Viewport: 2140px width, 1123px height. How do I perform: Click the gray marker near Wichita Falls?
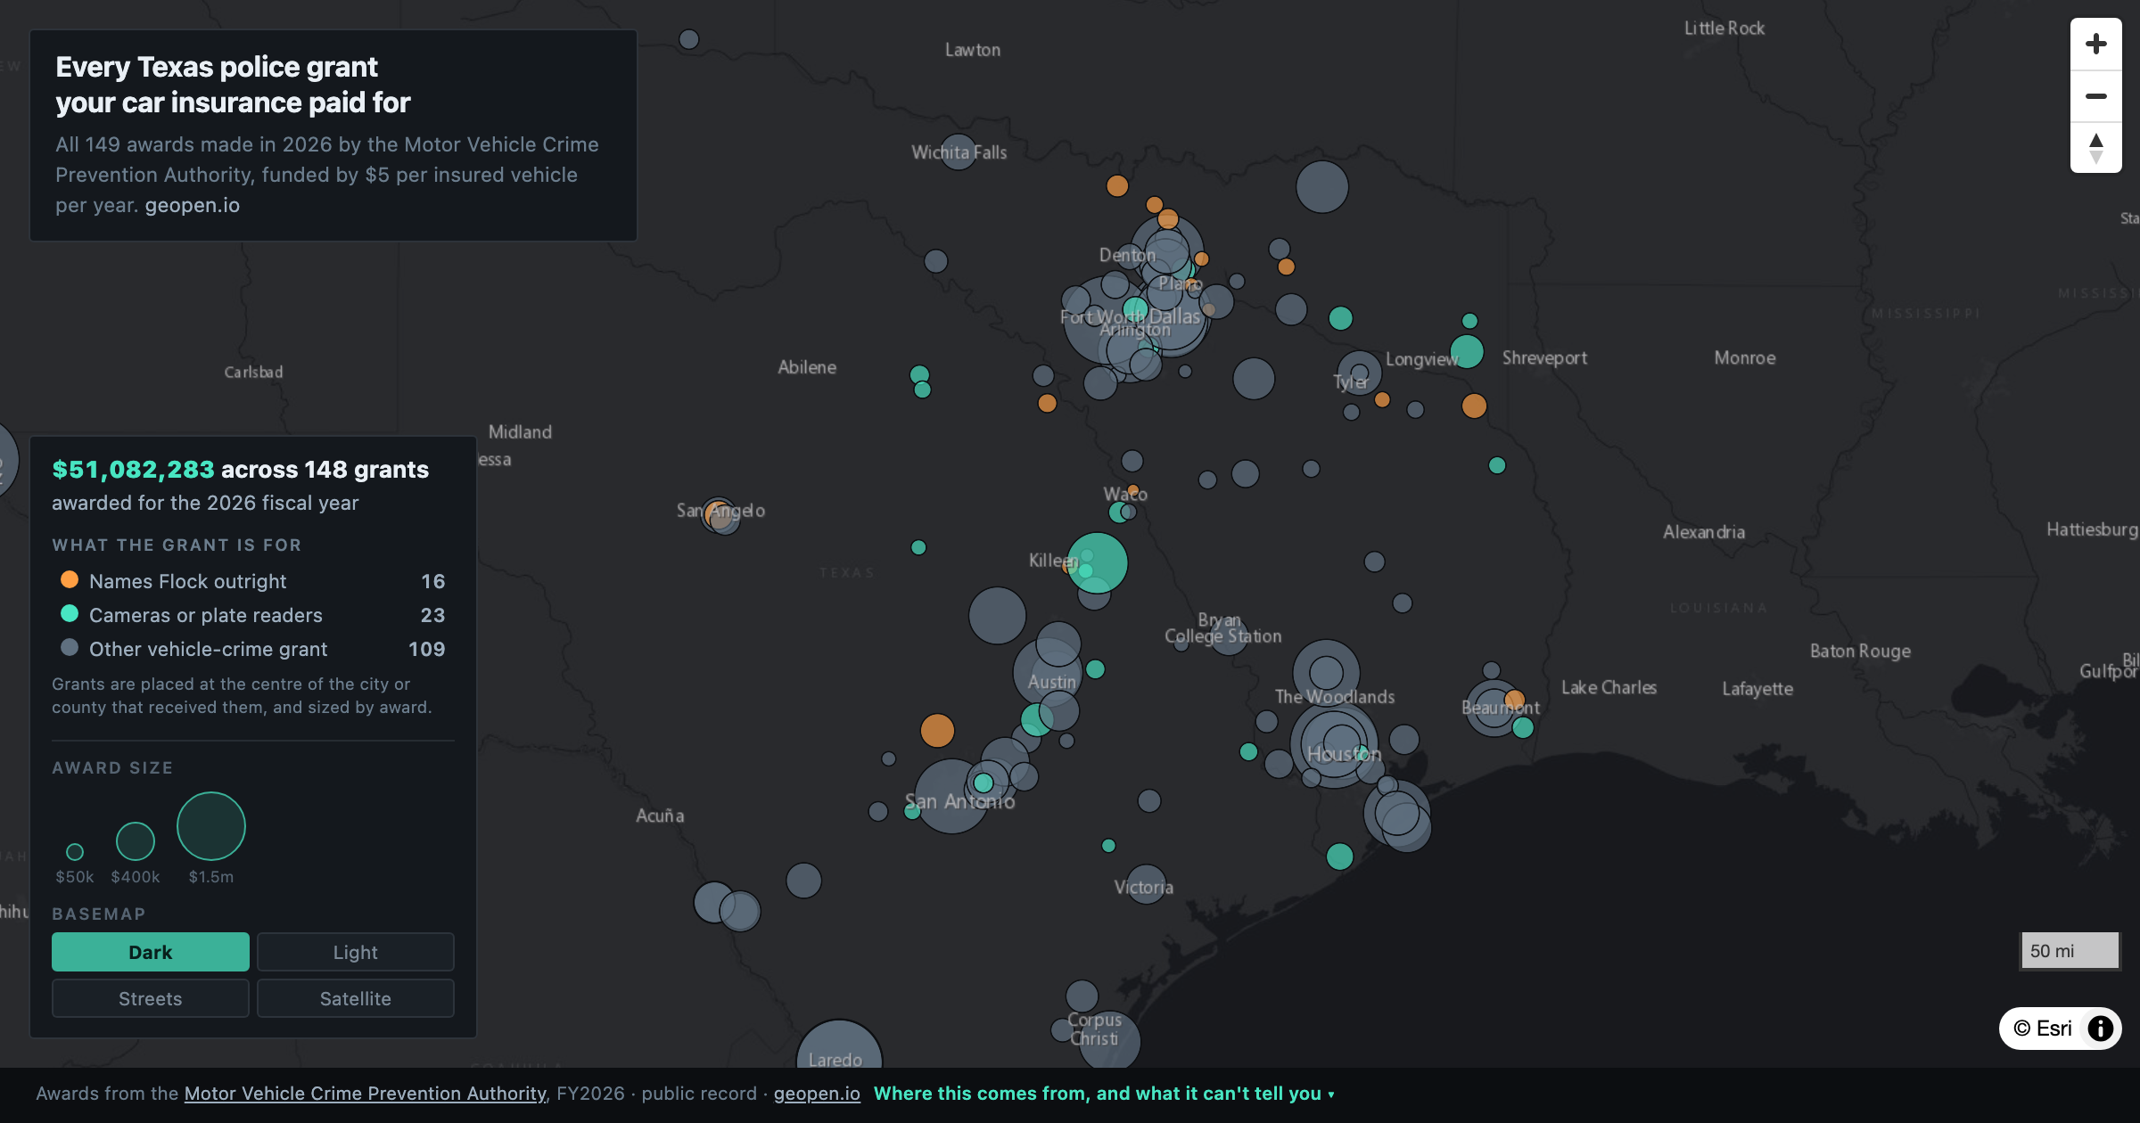pos(958,152)
